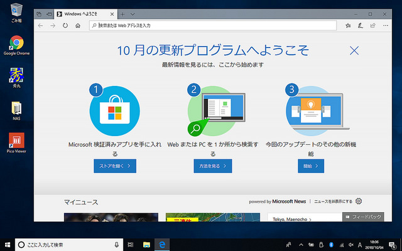
Task: Open Edge favorites hub star icon
Action: [x=348, y=25]
